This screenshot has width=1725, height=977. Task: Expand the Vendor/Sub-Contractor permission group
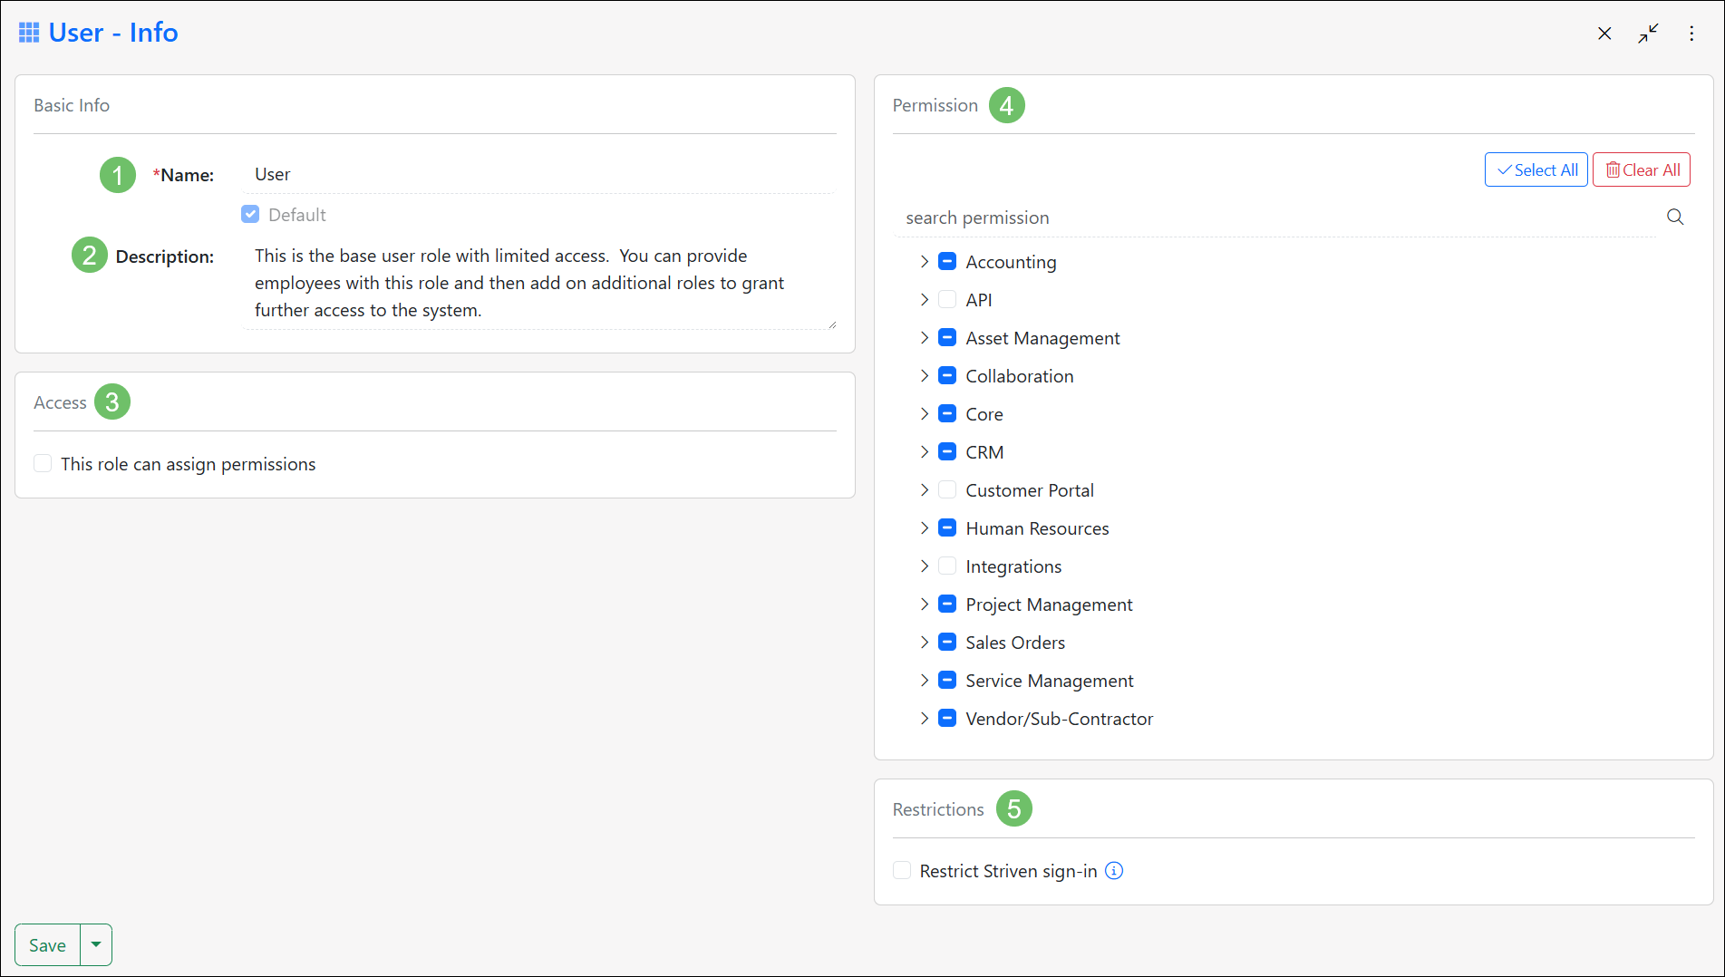pos(925,718)
